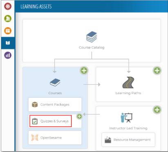Open the red gear settings sidebar icon

(x=8, y=6)
